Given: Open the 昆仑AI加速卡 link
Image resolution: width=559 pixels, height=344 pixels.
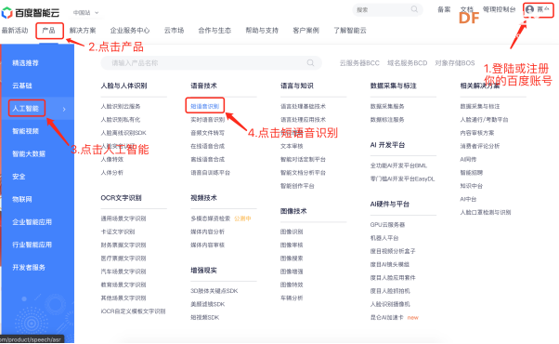Looking at the screenshot, I should 387,317.
